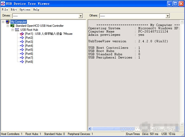Open the Others dropdown arrow

tap(168, 16)
